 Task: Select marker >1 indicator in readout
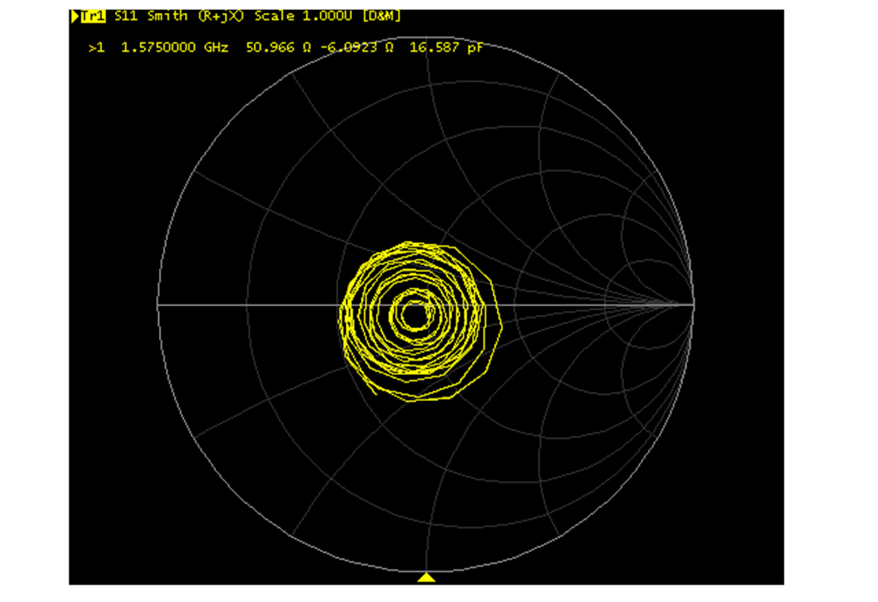[x=96, y=47]
